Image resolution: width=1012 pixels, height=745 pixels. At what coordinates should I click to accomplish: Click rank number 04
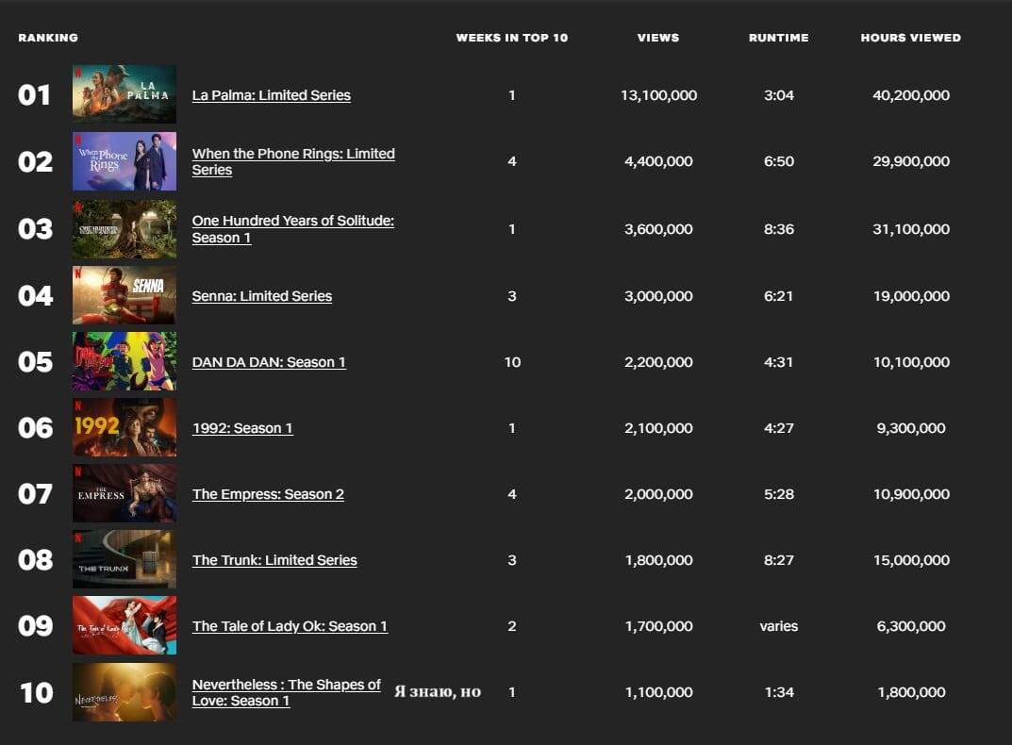click(x=36, y=296)
